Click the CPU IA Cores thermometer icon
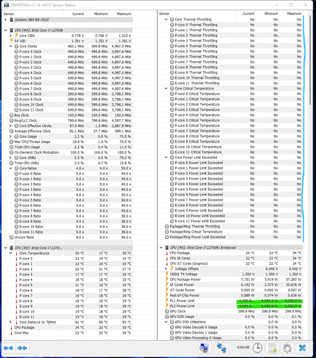Viewport: 316px width, 358px height. pyautogui.click(x=167, y=258)
